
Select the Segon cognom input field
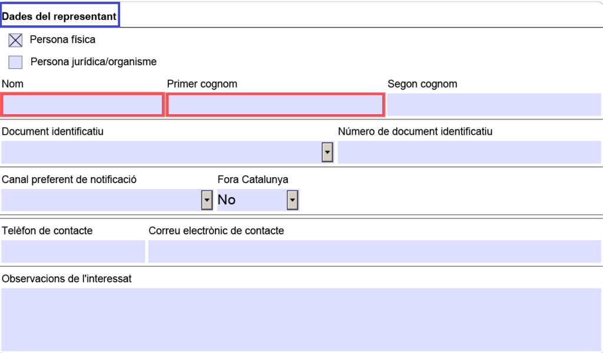(494, 105)
